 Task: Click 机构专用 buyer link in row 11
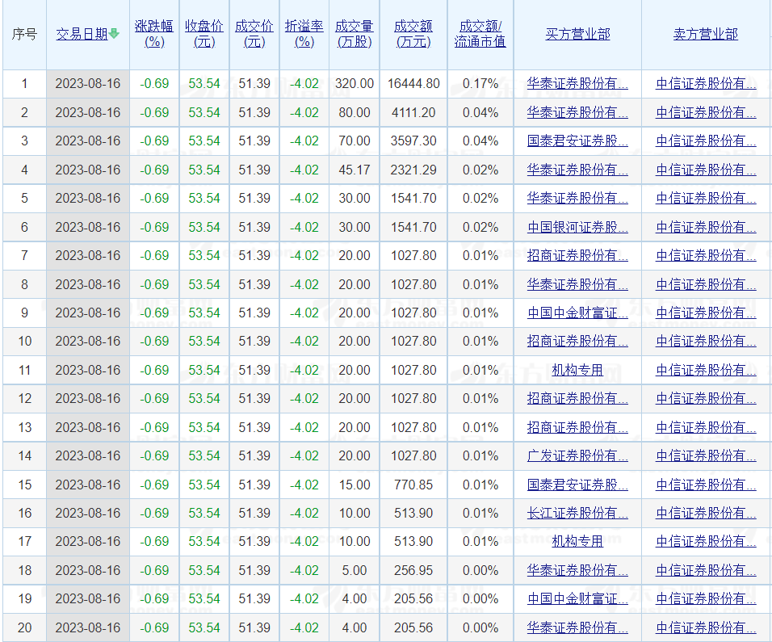(x=577, y=370)
